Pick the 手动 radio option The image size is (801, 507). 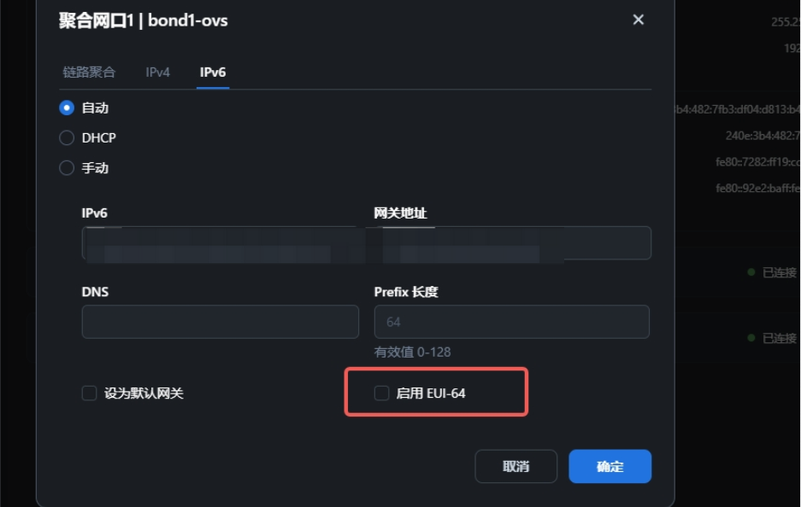tap(67, 168)
